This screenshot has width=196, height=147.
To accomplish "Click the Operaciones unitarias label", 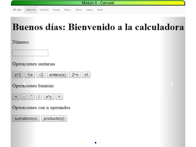I will tap(34, 64).
